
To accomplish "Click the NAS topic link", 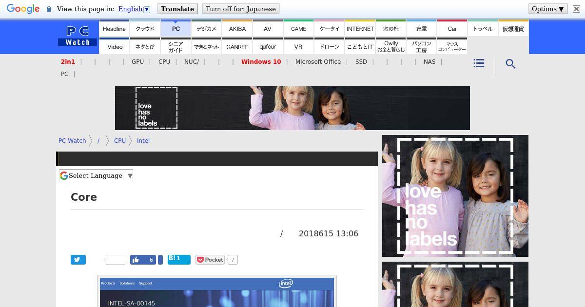I will (429, 61).
